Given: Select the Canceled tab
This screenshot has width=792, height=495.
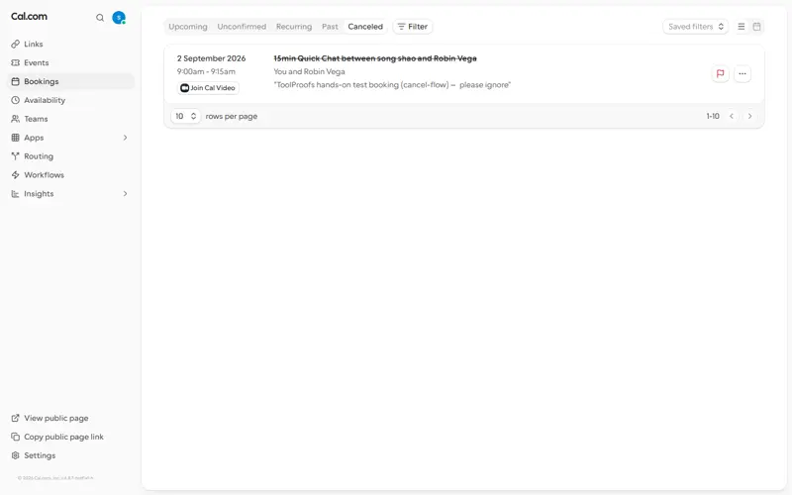Looking at the screenshot, I should (365, 27).
